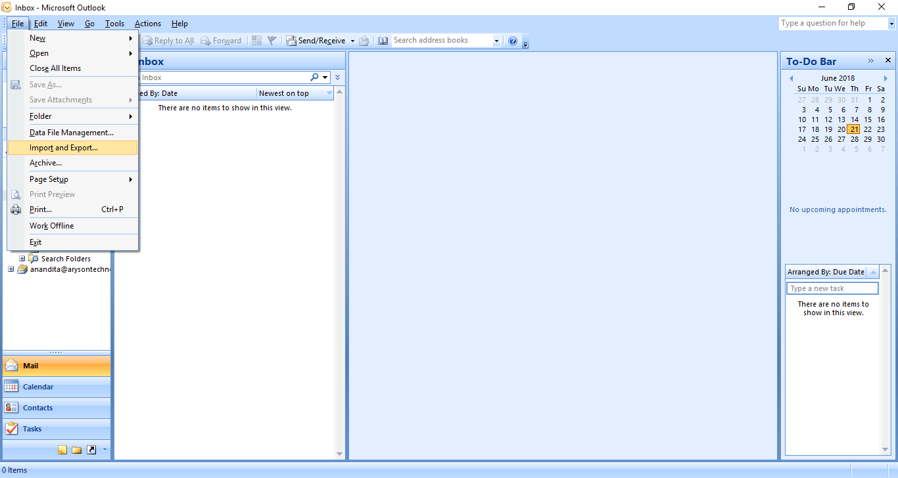
Task: Click the Arranged By: Due Date header
Action: coord(827,272)
